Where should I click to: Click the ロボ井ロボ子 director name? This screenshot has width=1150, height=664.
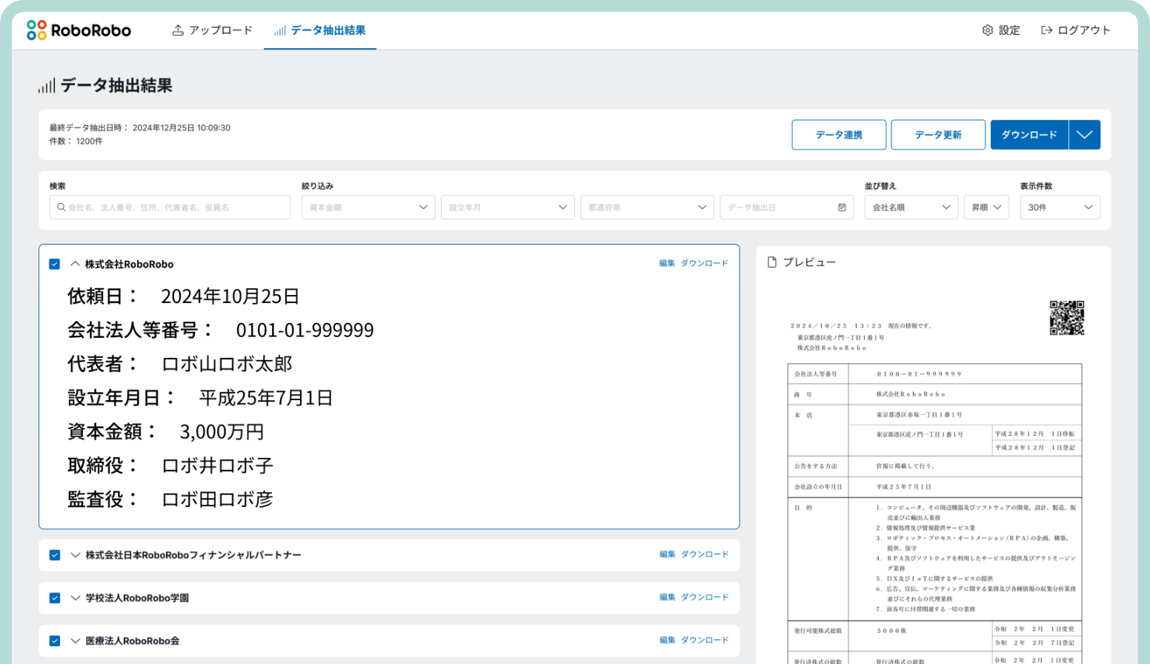point(217,466)
